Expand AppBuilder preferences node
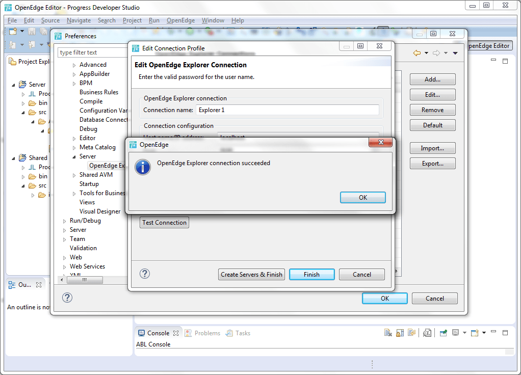The image size is (521, 375). pyautogui.click(x=74, y=74)
